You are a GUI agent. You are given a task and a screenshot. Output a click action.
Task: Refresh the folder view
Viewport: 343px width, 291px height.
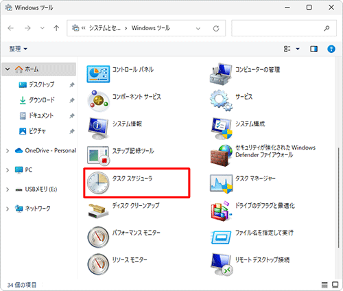[x=216, y=28]
